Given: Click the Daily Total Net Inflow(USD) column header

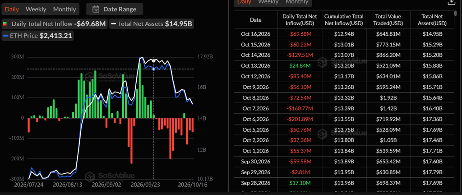Looking at the screenshot, I should point(300,20).
